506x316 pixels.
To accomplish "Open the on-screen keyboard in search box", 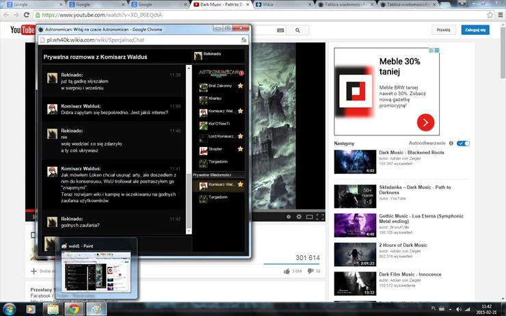I will [x=280, y=30].
